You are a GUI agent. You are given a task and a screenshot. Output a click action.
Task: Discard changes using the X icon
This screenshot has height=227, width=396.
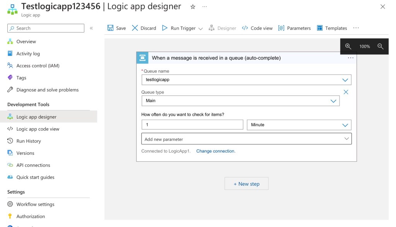point(135,28)
